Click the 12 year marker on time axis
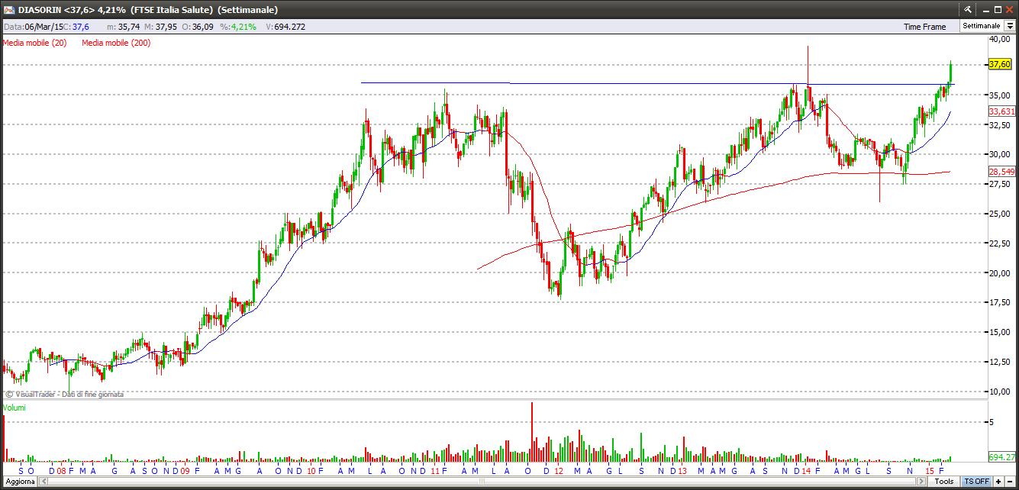The height and width of the screenshot is (490, 1019). (559, 471)
